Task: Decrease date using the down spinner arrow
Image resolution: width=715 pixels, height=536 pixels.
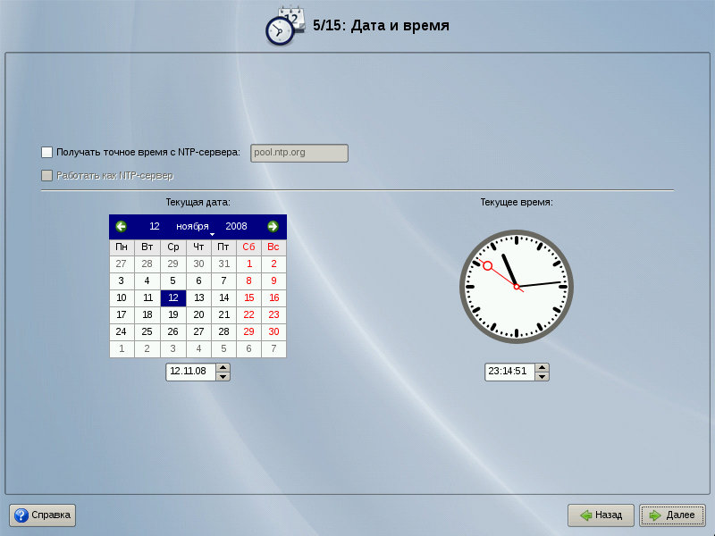Action: click(x=223, y=376)
